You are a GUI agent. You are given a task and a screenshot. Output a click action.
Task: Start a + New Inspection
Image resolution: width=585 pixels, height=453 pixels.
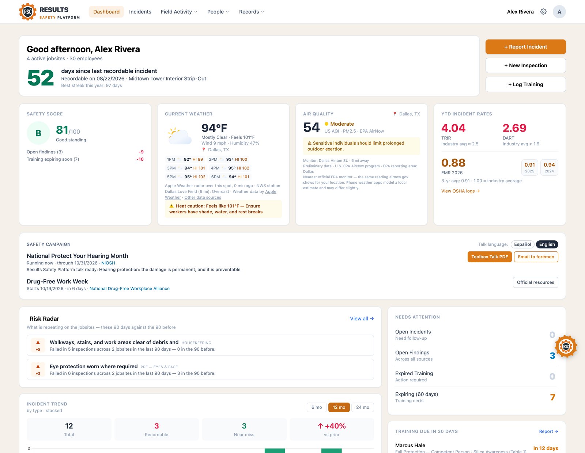[526, 65]
